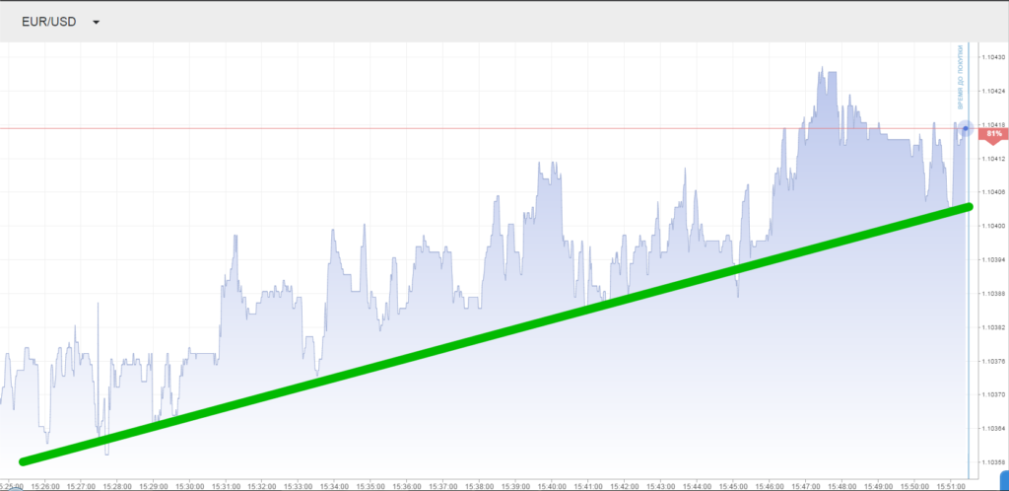Image resolution: width=1009 pixels, height=491 pixels.
Task: Click the 1.10370 price axis label
Action: [x=991, y=394]
